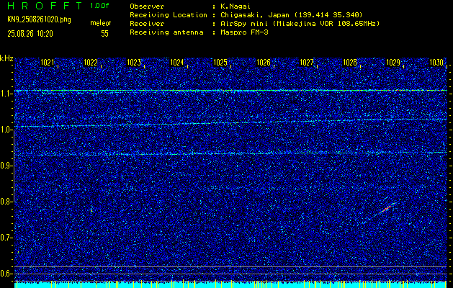453x288 pixels.
Task: Click the version label 1.00f
Action: 99,6
